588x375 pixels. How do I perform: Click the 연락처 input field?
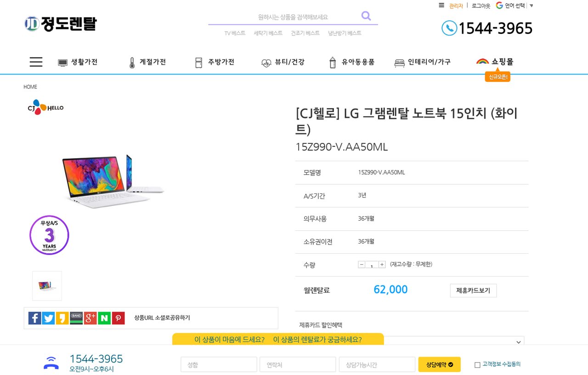tap(298, 365)
